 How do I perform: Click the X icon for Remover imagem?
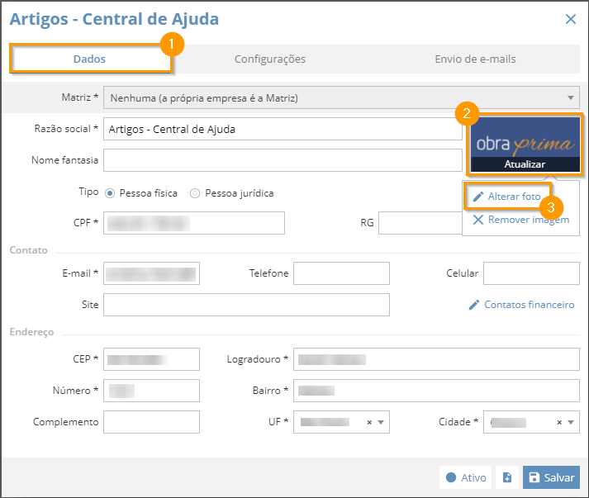pyautogui.click(x=477, y=220)
